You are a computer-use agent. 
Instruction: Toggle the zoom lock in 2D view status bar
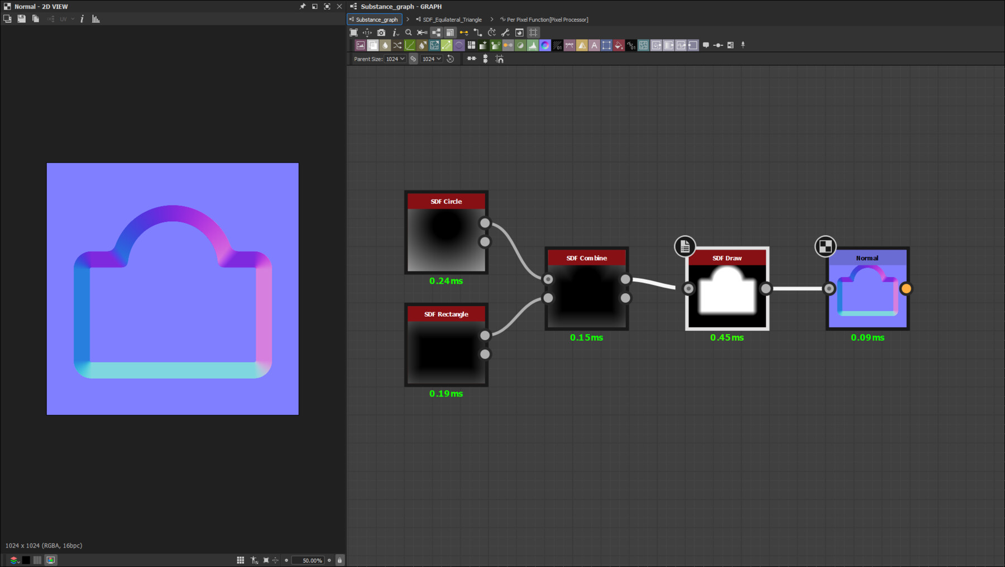[339, 560]
